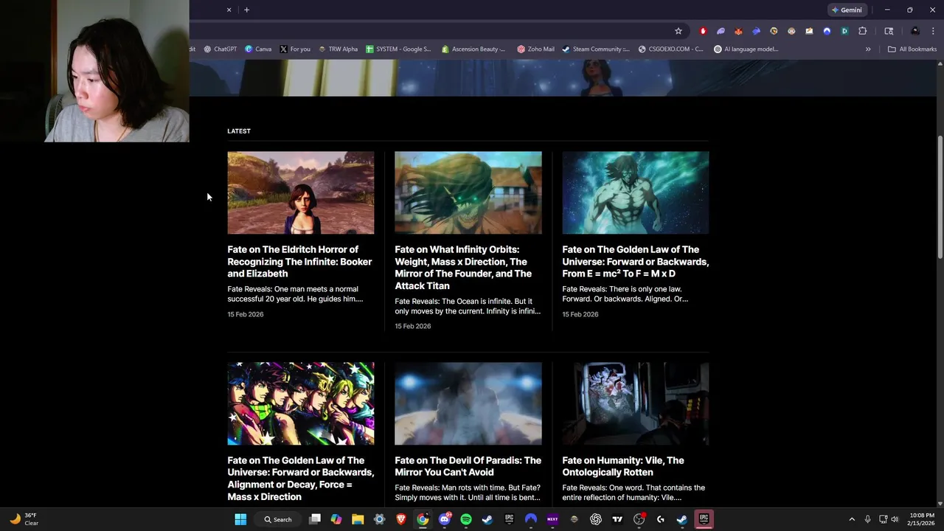Open the Booker and Elizabeth article thumbnail

coord(301,193)
